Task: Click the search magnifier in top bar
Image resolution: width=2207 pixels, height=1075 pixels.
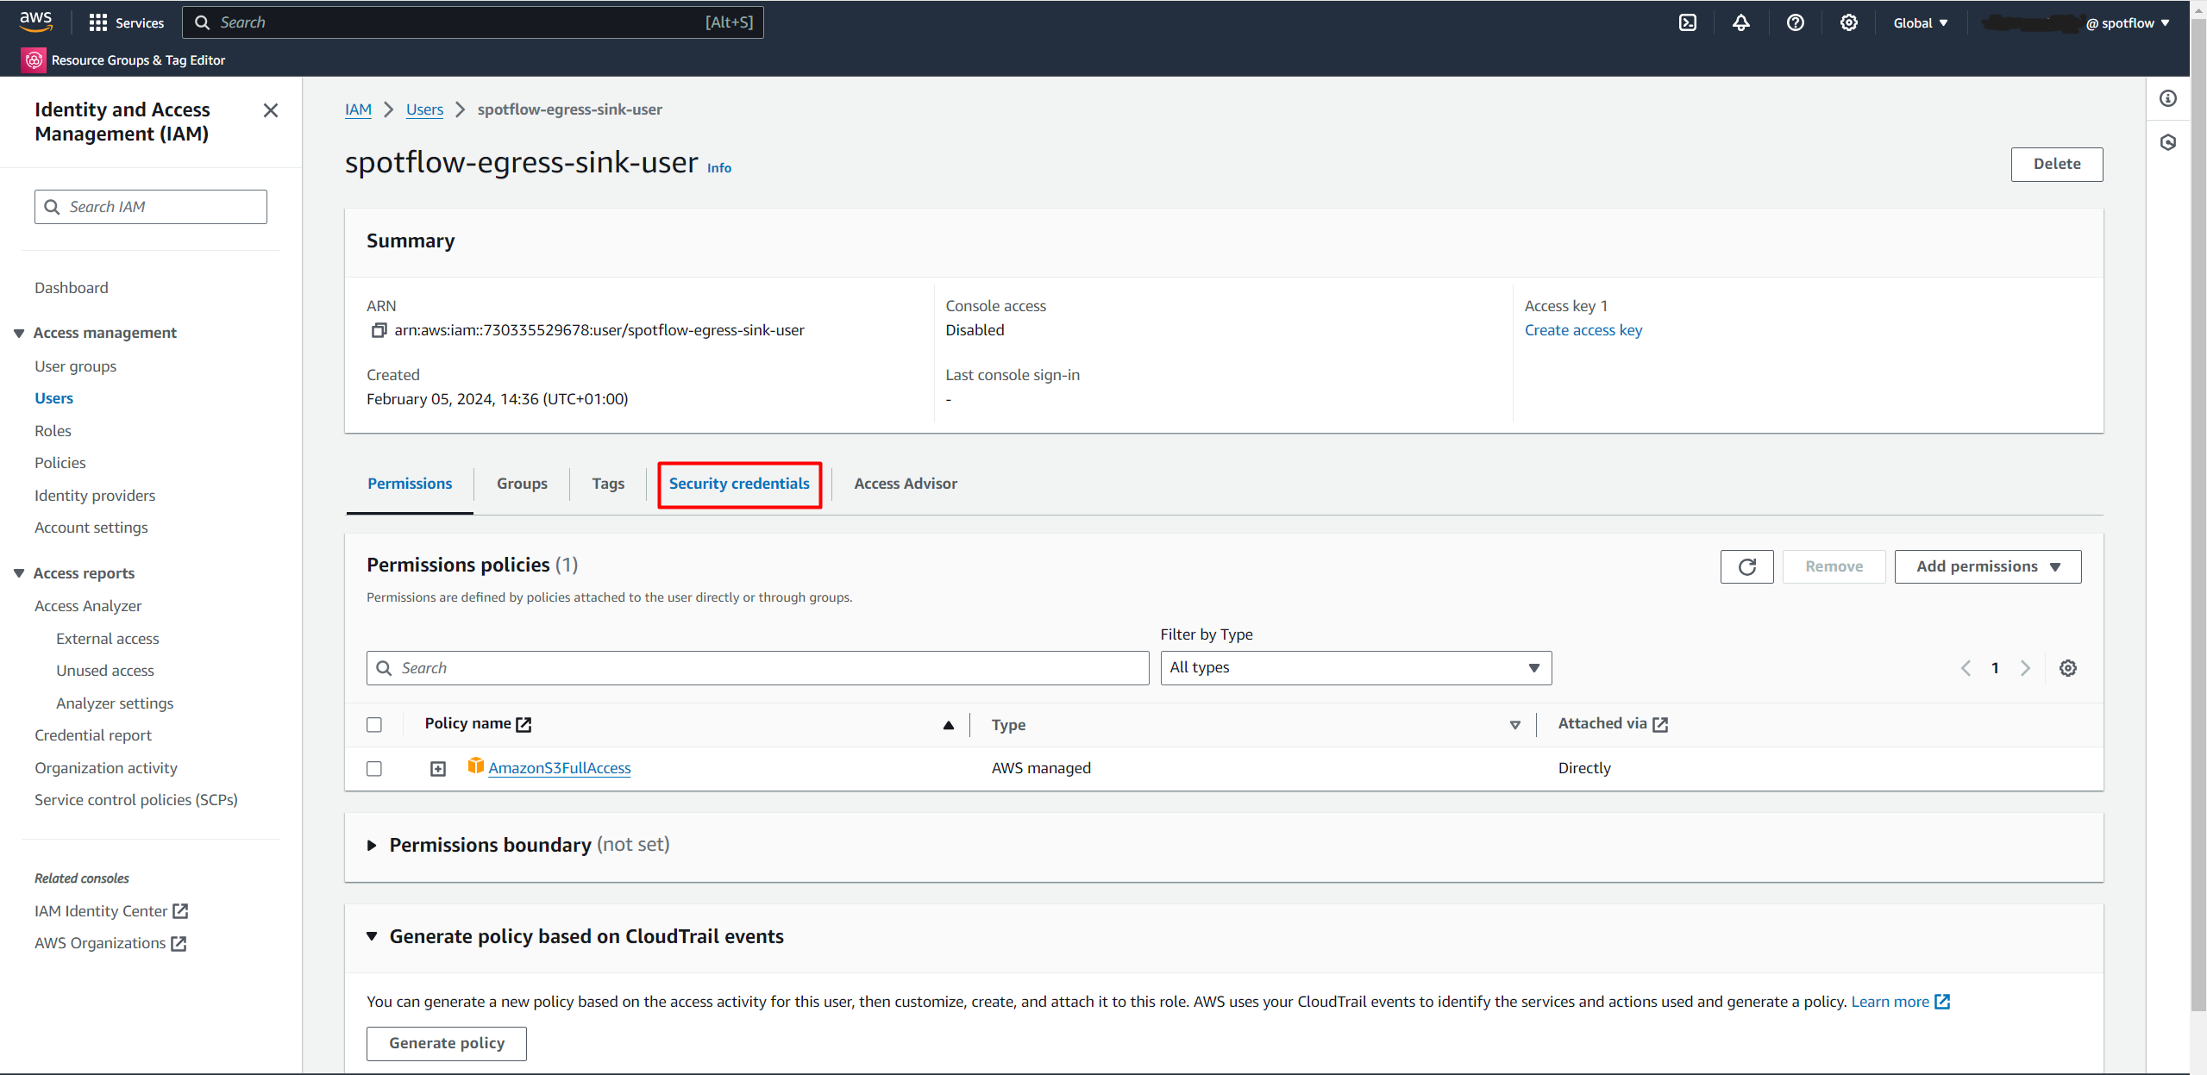Action: click(x=202, y=22)
